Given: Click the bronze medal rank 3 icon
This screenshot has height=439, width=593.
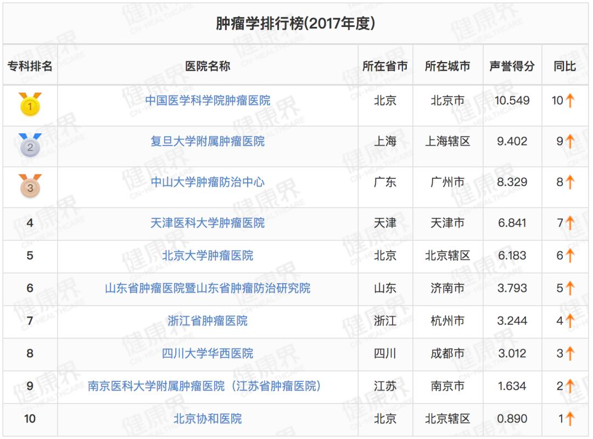Looking at the screenshot, I should (x=30, y=185).
